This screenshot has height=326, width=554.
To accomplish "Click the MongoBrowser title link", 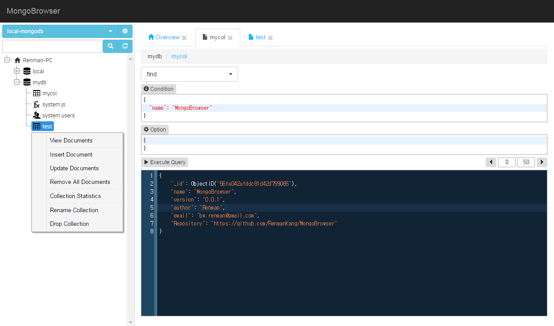I will pyautogui.click(x=33, y=11).
